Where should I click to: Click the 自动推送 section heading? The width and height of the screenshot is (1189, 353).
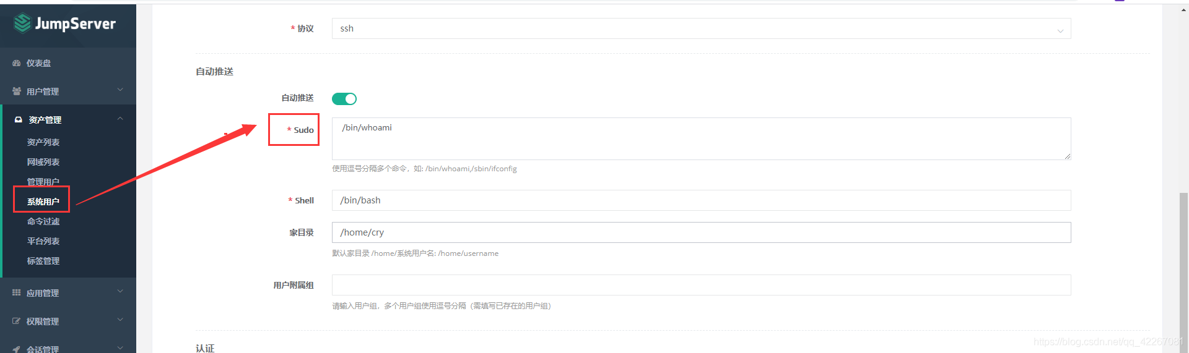(214, 72)
